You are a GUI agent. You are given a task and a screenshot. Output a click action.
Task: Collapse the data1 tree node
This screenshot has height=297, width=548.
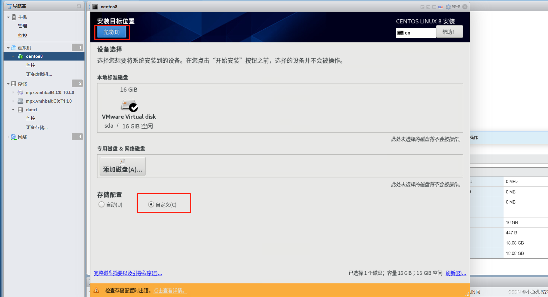pos(13,110)
